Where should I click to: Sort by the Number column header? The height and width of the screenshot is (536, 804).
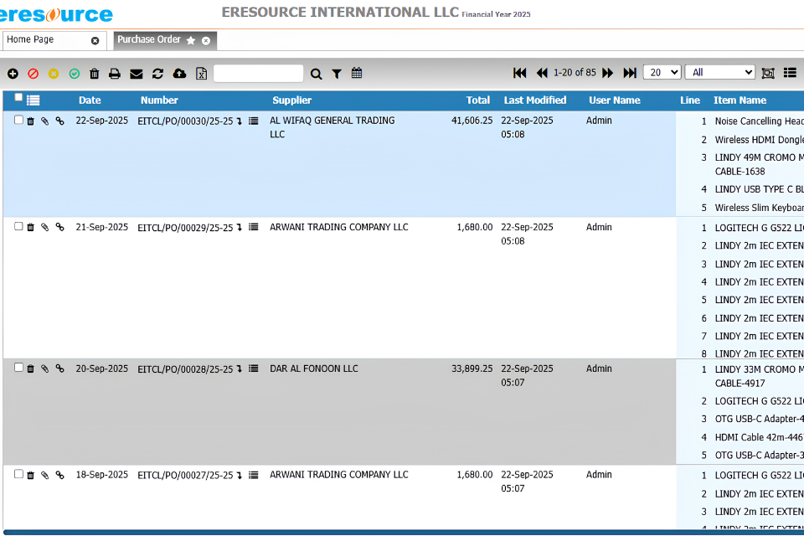pyautogui.click(x=159, y=100)
